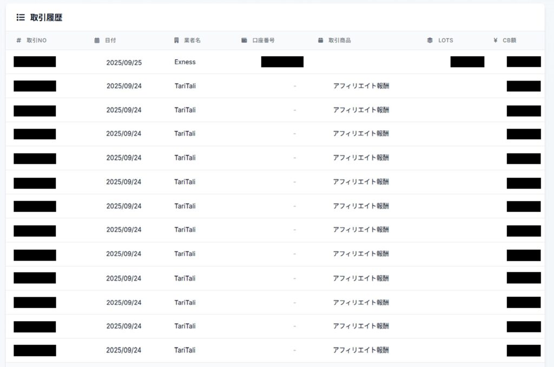Click the calendar icon beside 日付 header
Screen dimensions: 554x367
click(x=97, y=41)
